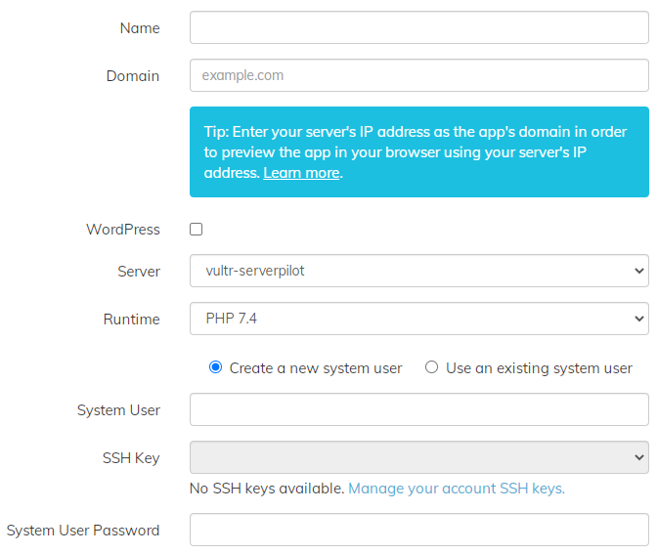Click the WordPress label text

(x=123, y=230)
